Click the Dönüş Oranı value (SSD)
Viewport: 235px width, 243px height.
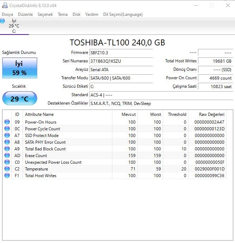[216, 70]
